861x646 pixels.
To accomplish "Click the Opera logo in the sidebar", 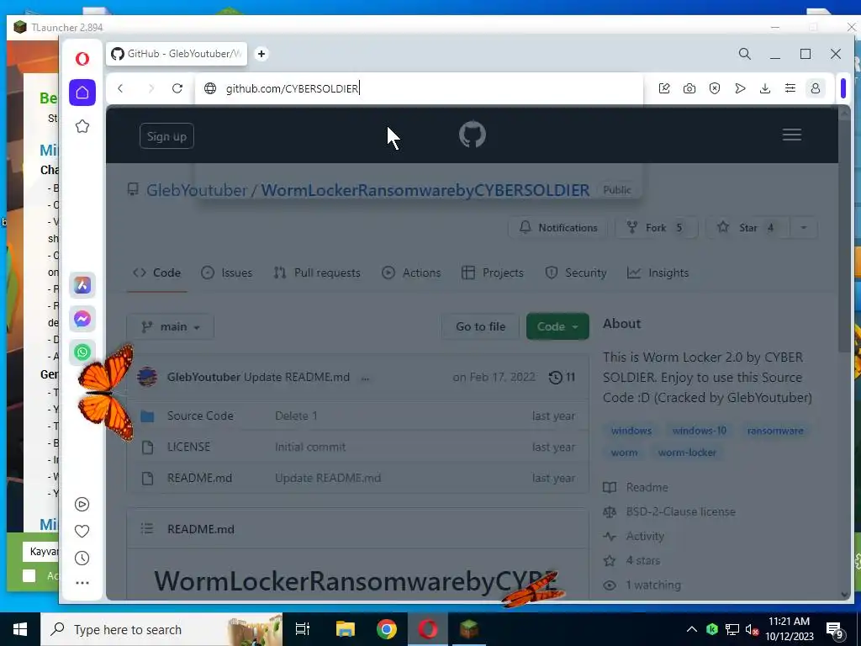I will 82,59.
